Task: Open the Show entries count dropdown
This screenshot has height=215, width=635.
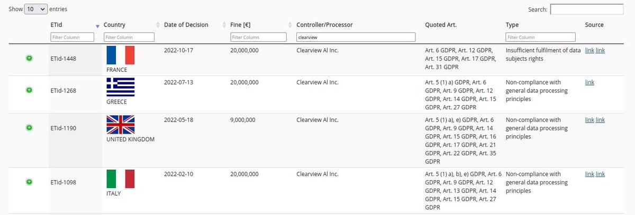Action: coord(36,9)
